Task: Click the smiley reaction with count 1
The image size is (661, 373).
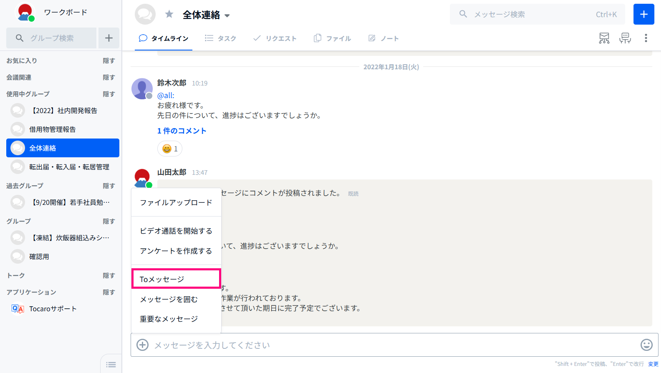Action: tap(170, 149)
